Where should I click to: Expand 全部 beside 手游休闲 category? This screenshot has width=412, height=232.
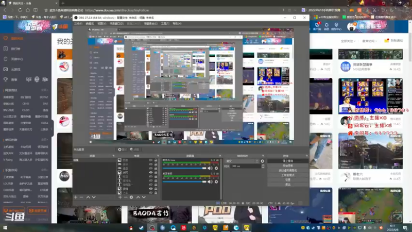(44, 170)
